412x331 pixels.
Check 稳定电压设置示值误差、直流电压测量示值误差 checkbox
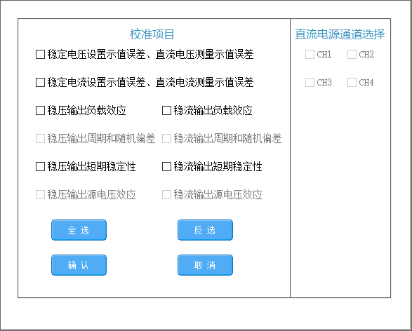pyautogui.click(x=40, y=55)
